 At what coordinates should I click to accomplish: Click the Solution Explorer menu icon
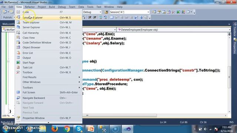click(x=18, y=17)
